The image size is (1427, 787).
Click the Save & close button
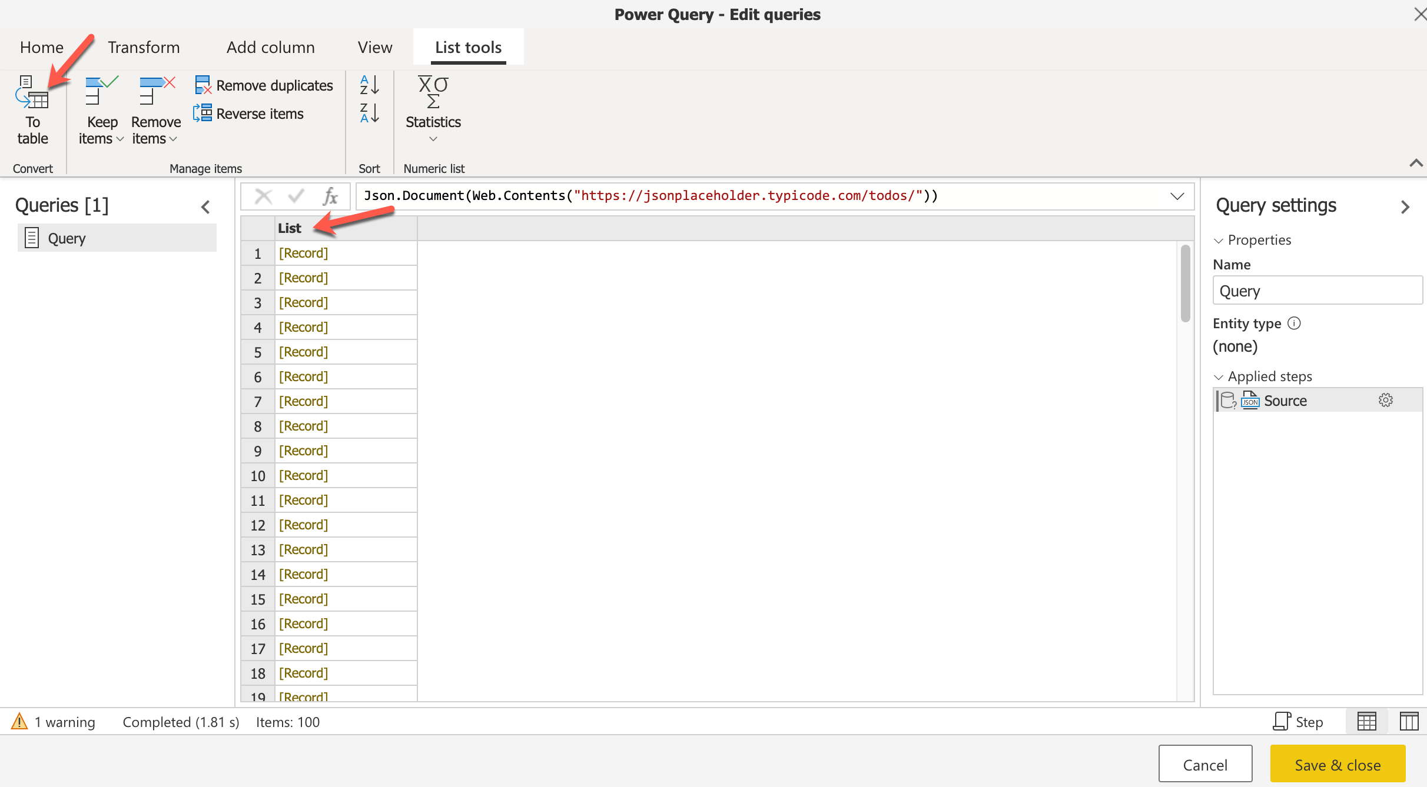pos(1337,765)
